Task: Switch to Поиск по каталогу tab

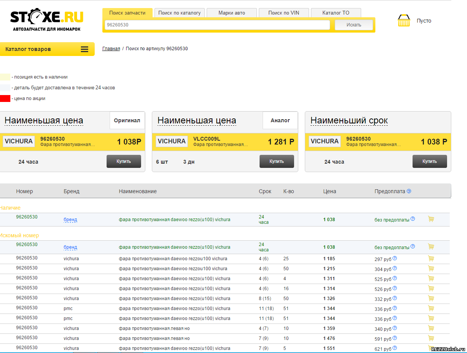Action: 179,13
